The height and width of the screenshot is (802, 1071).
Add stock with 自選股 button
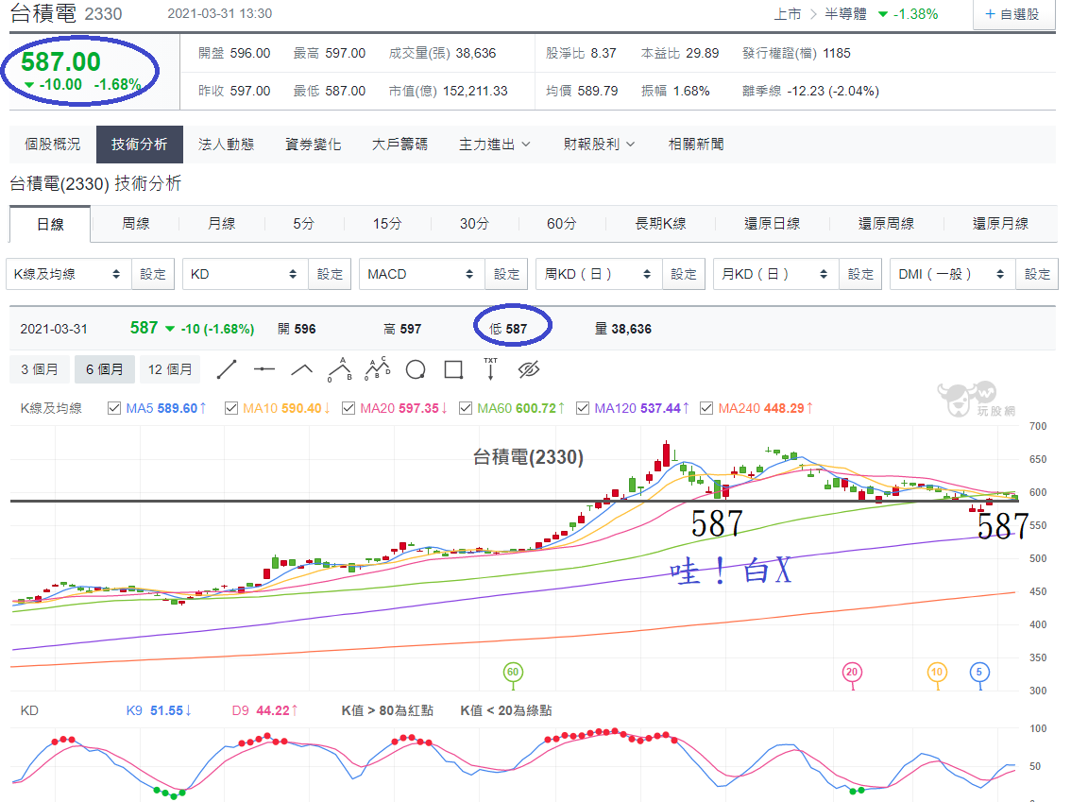tap(1012, 14)
